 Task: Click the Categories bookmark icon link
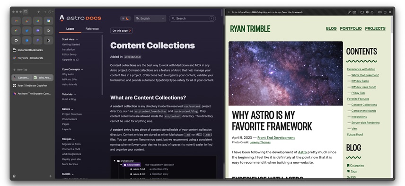(x=355, y=165)
